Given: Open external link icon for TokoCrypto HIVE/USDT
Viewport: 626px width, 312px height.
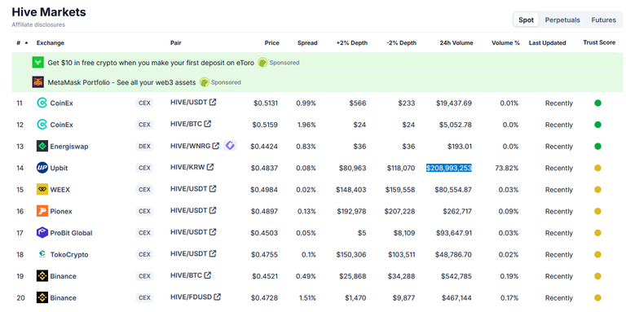Looking at the screenshot, I should pos(213,253).
